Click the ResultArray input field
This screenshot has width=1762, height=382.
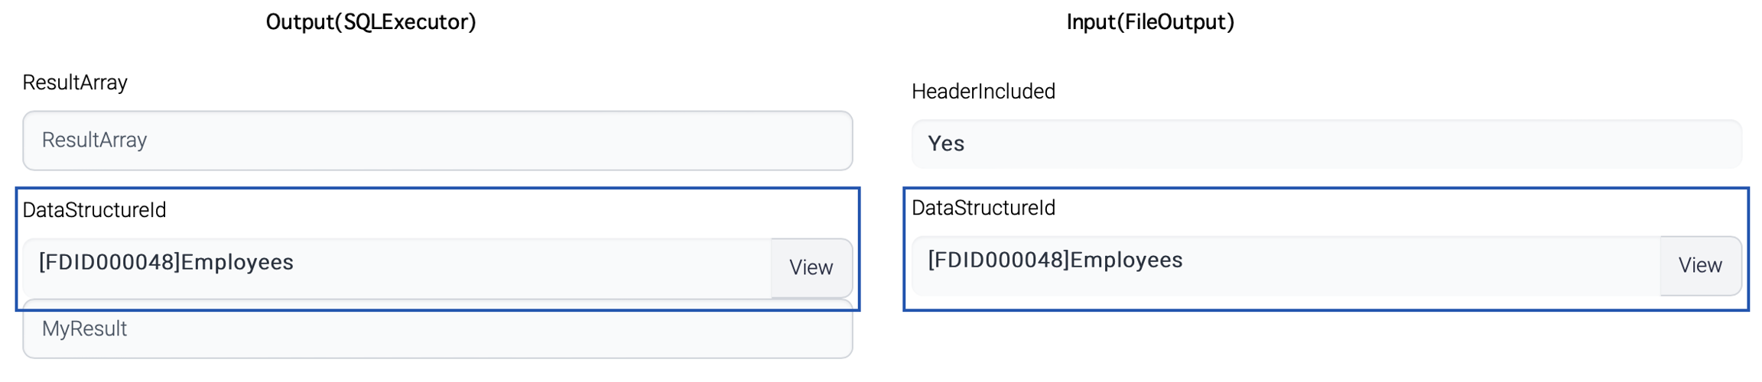coord(437,141)
